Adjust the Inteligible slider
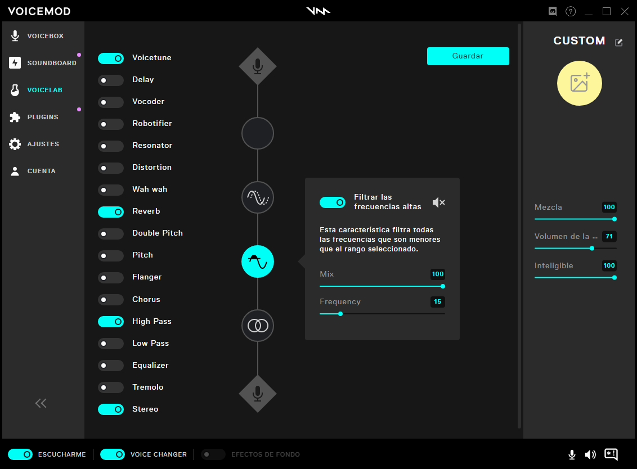 tap(576, 278)
